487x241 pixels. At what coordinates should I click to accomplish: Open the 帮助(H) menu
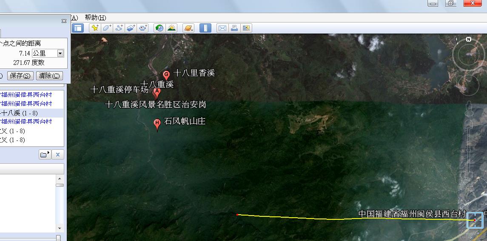pos(95,17)
